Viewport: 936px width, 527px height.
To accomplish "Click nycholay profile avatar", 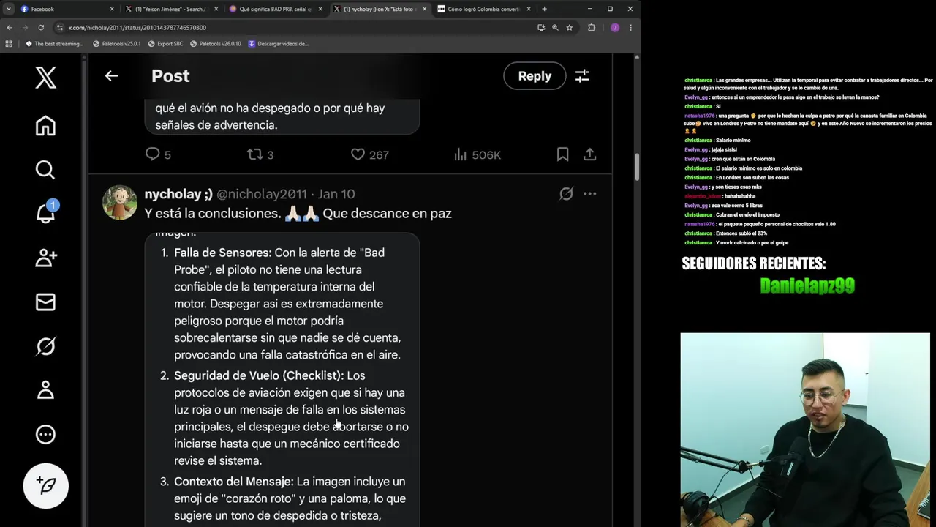I will (x=120, y=203).
